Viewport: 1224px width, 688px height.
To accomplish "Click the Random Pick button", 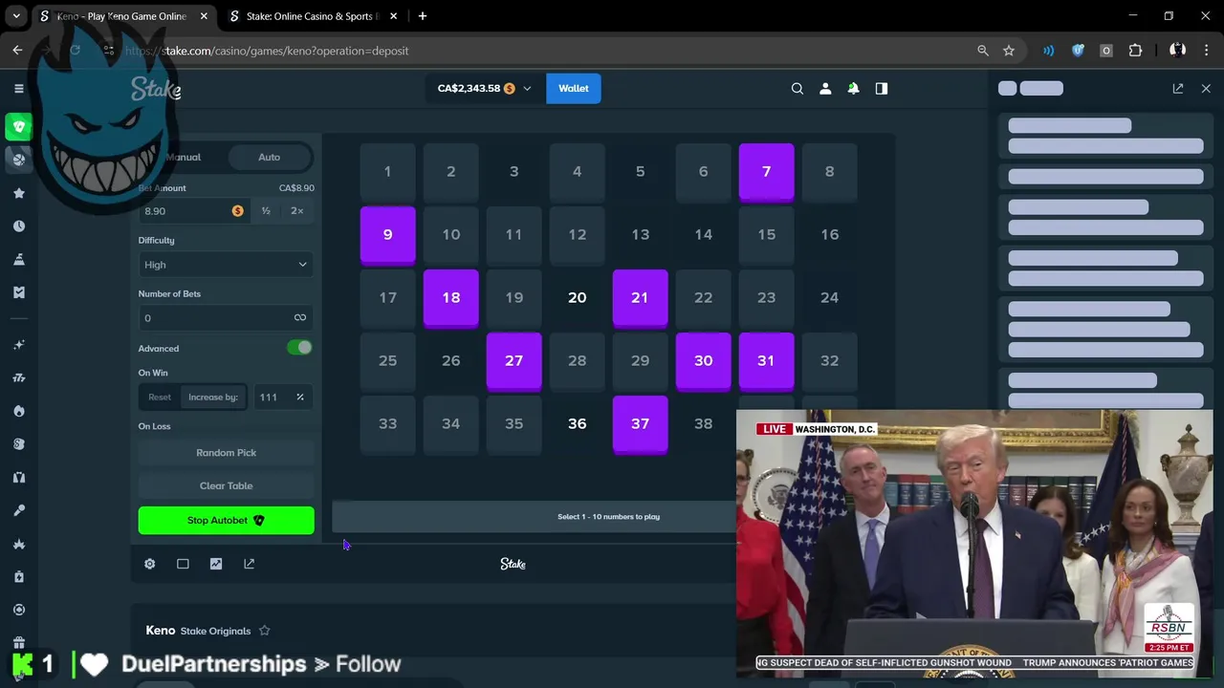I will 226,453.
